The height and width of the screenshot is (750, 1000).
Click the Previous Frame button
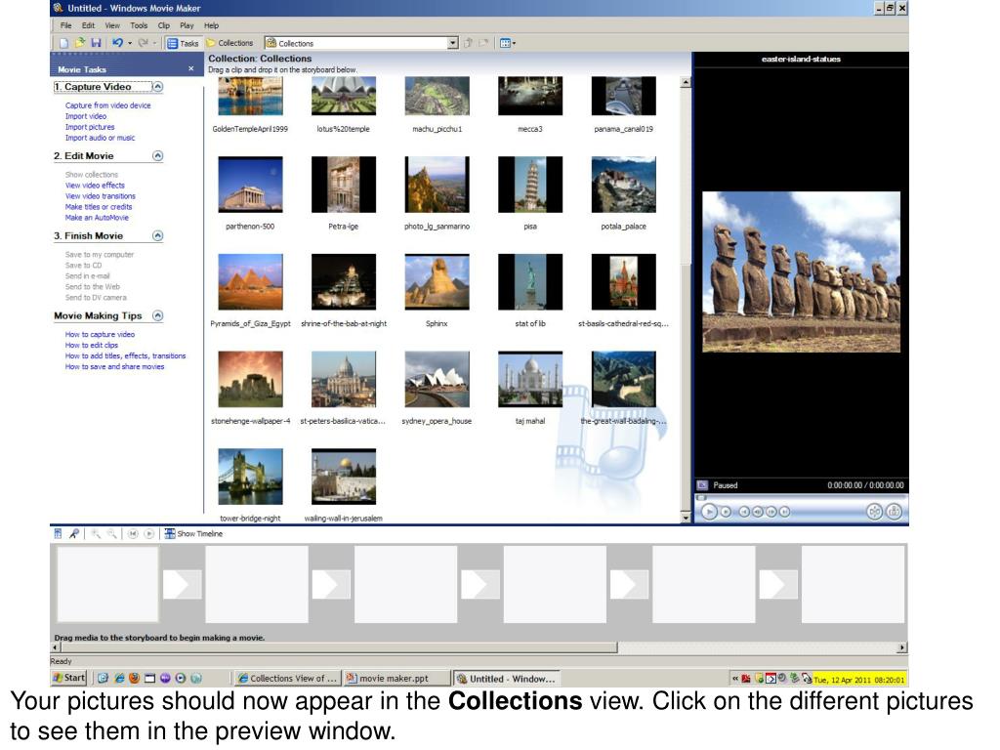[758, 512]
